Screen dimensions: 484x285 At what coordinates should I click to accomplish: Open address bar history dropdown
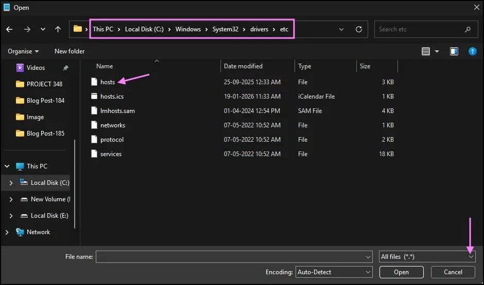(341, 29)
